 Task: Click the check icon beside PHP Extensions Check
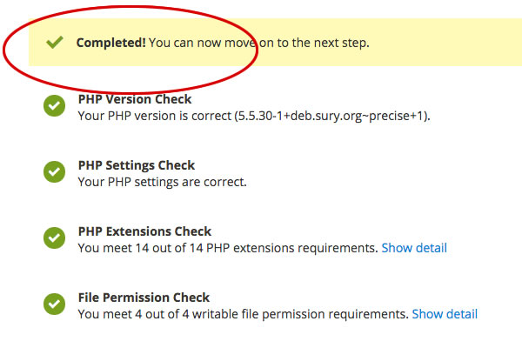[55, 238]
